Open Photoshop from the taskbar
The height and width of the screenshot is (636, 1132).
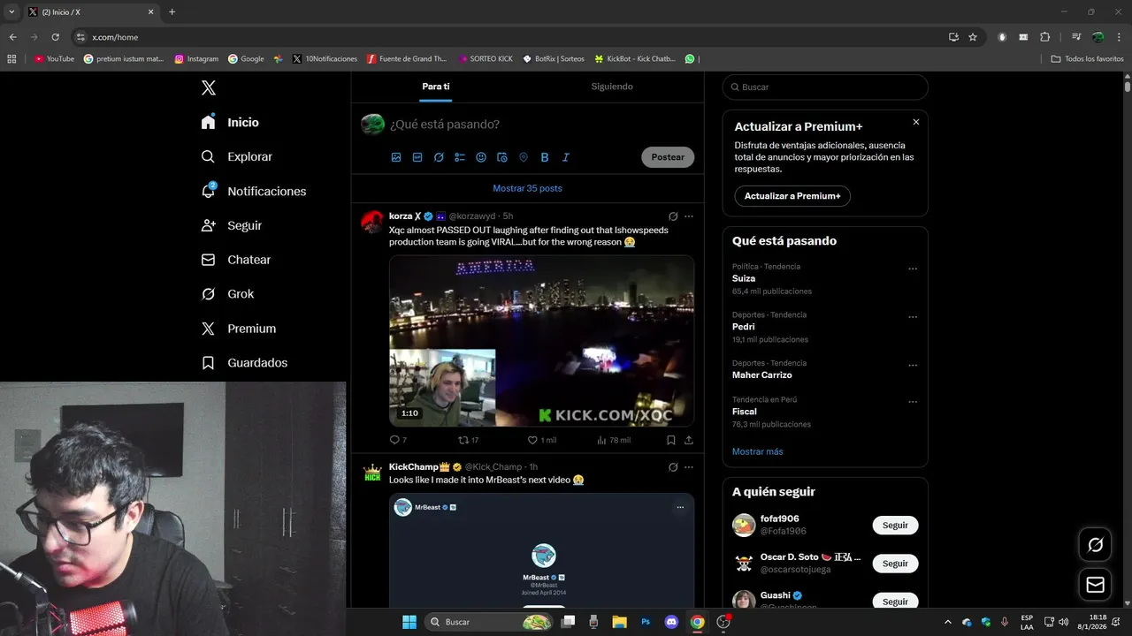coord(646,622)
